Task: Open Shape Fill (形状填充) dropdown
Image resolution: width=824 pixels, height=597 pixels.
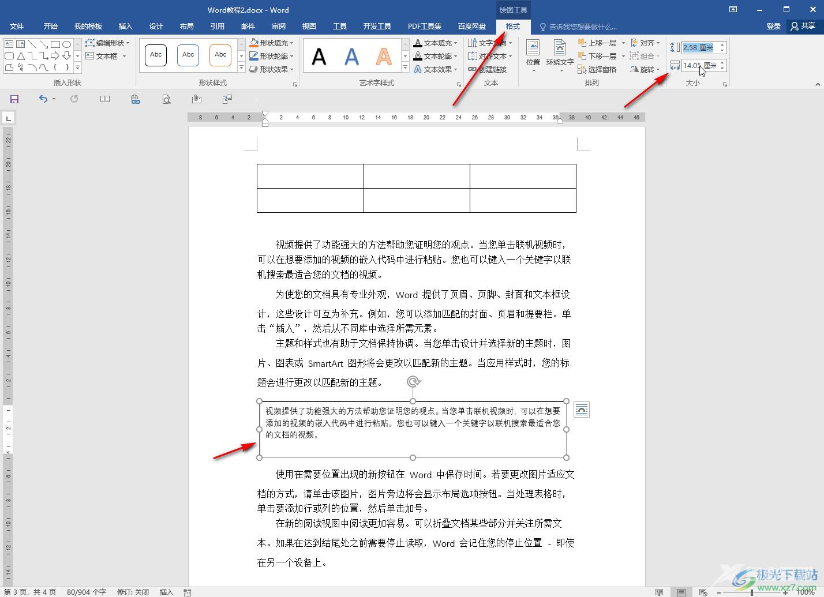Action: tap(271, 43)
